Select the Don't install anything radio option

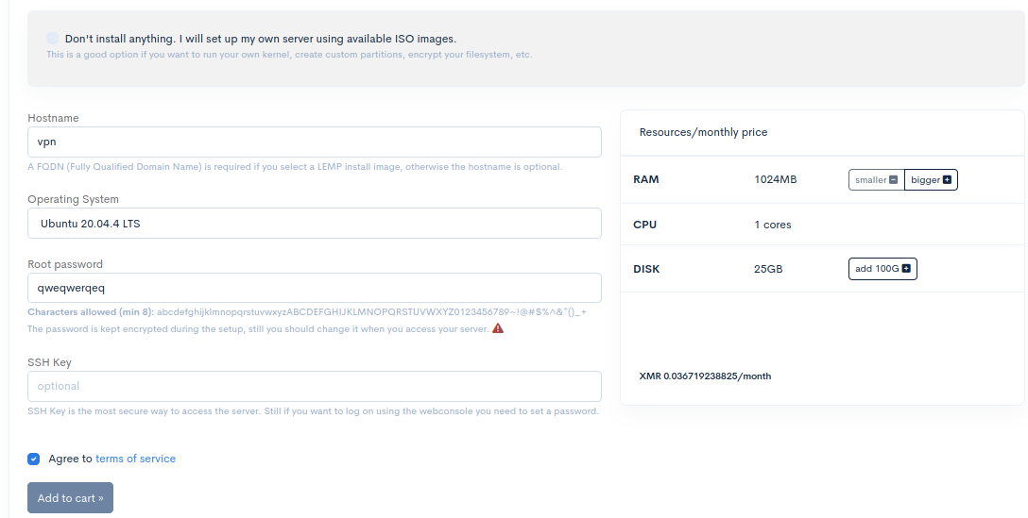[x=52, y=39]
